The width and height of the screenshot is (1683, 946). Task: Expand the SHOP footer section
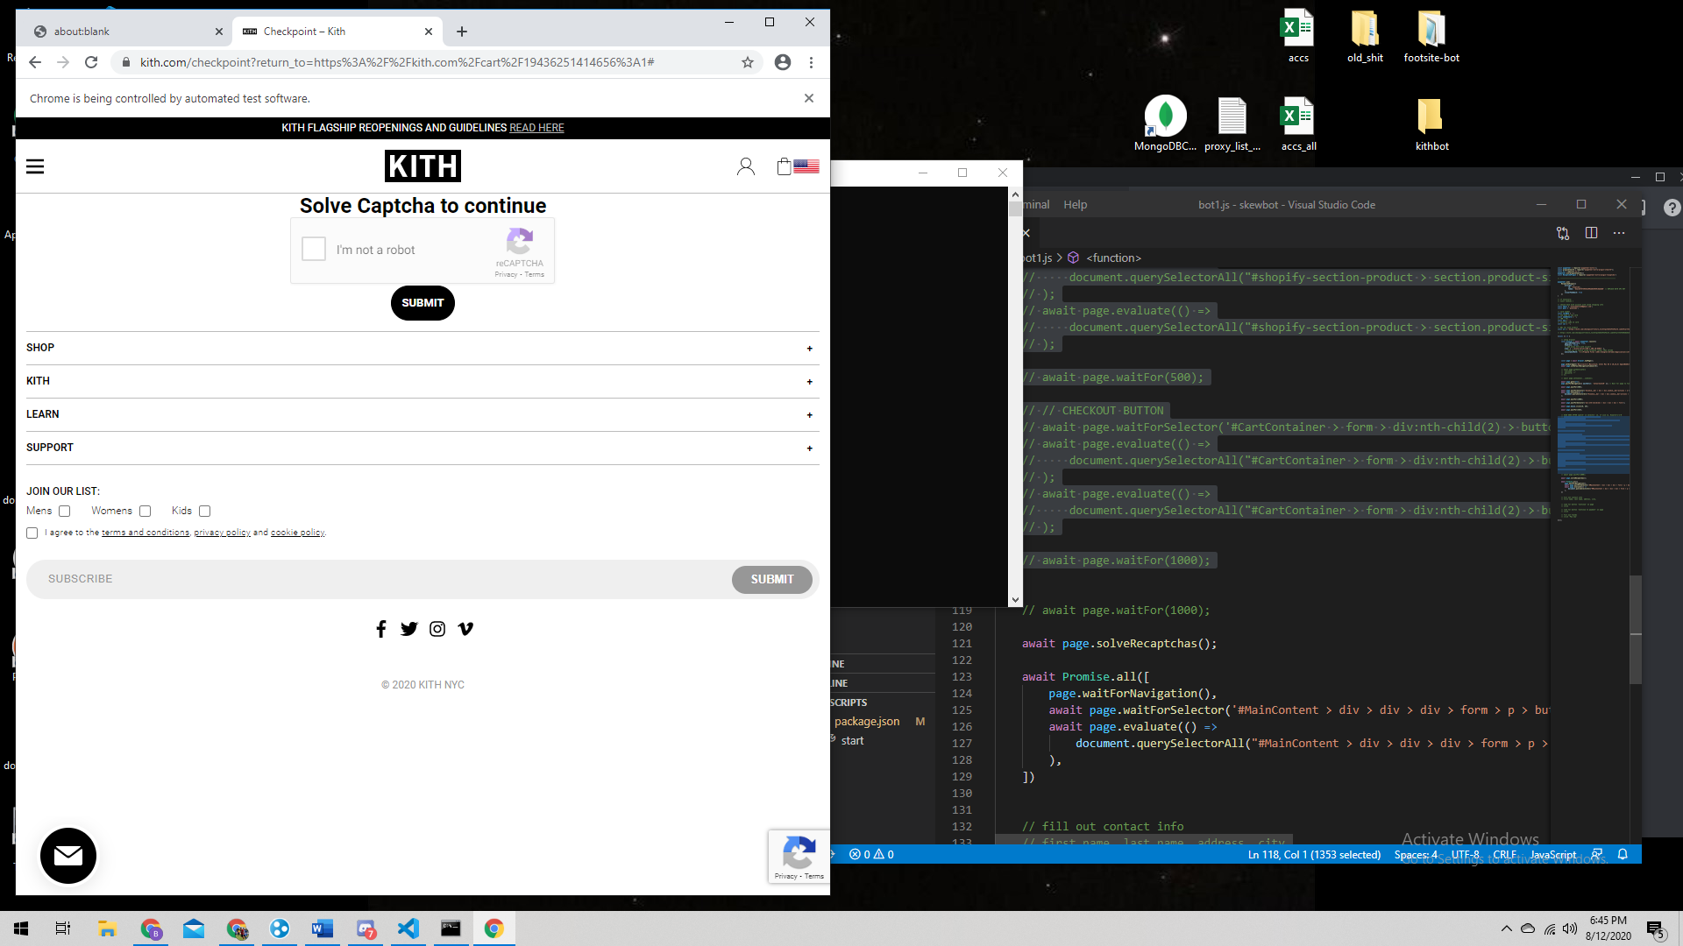coord(423,348)
